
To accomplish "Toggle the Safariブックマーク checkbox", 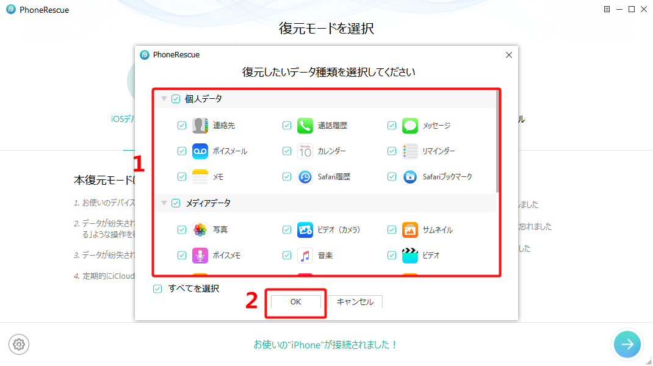I will (391, 177).
